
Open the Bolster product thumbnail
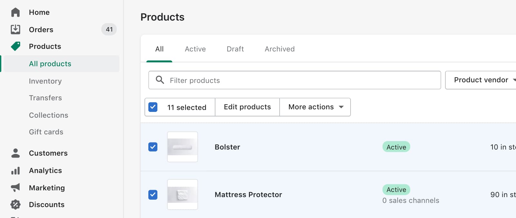[x=183, y=147]
